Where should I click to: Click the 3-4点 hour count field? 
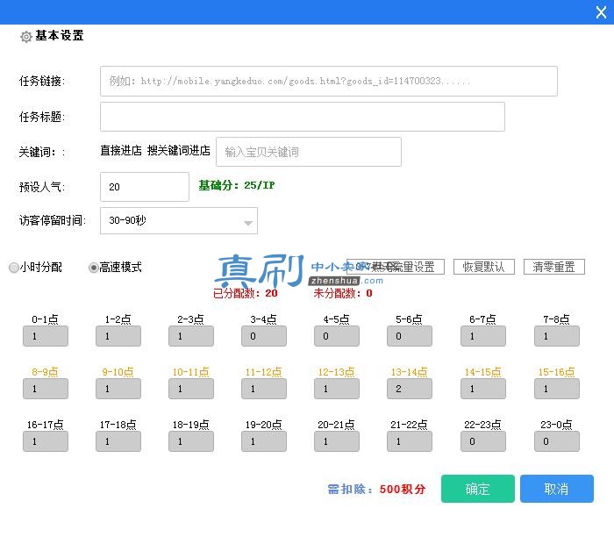coord(264,336)
